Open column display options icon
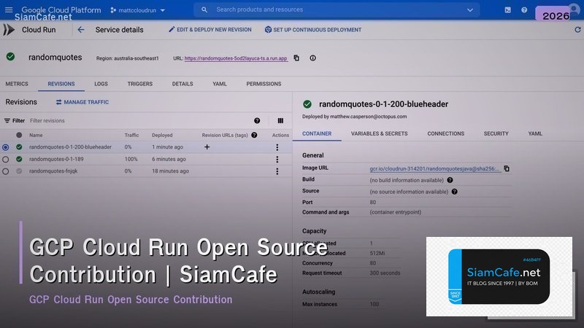 (x=280, y=120)
